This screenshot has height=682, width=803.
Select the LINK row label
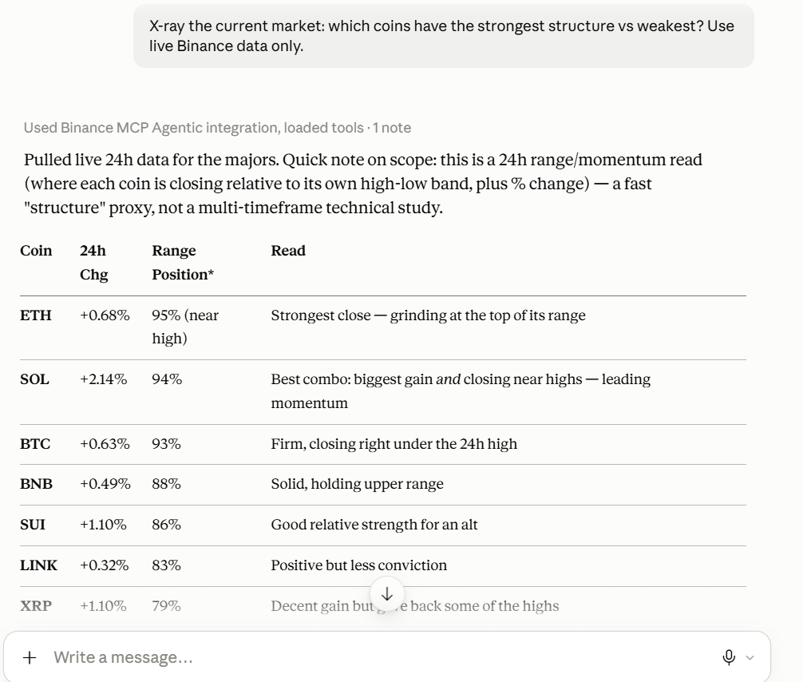click(x=39, y=565)
